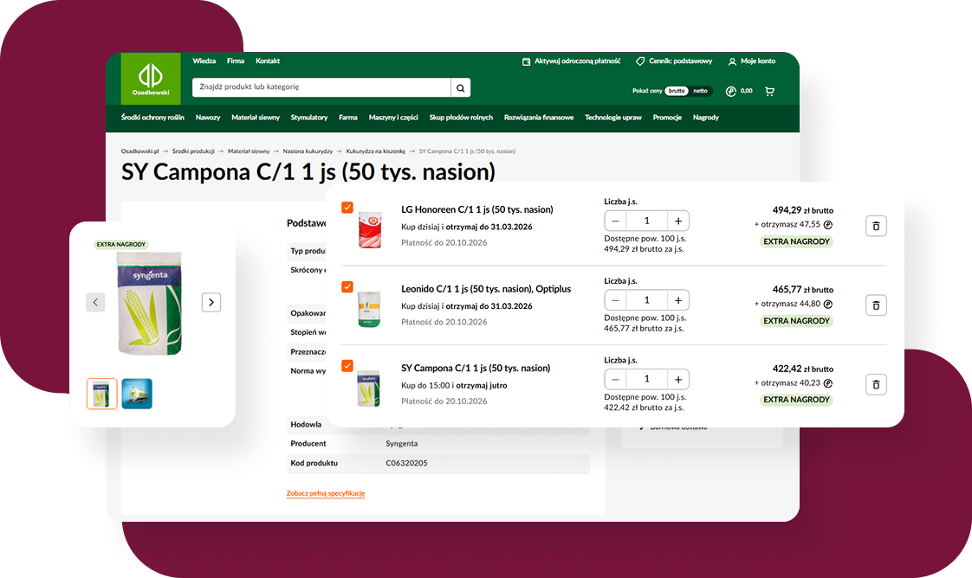Click the points icon next to 44,80

[x=828, y=304]
